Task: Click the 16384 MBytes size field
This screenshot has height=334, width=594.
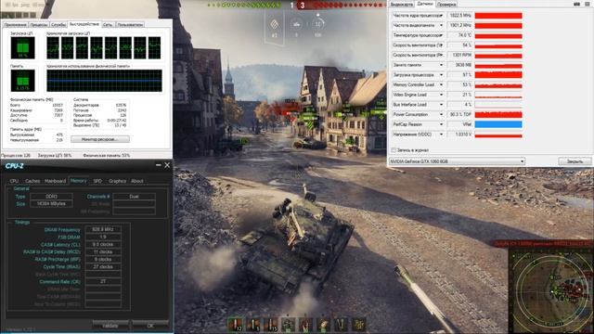Action: tap(52, 204)
